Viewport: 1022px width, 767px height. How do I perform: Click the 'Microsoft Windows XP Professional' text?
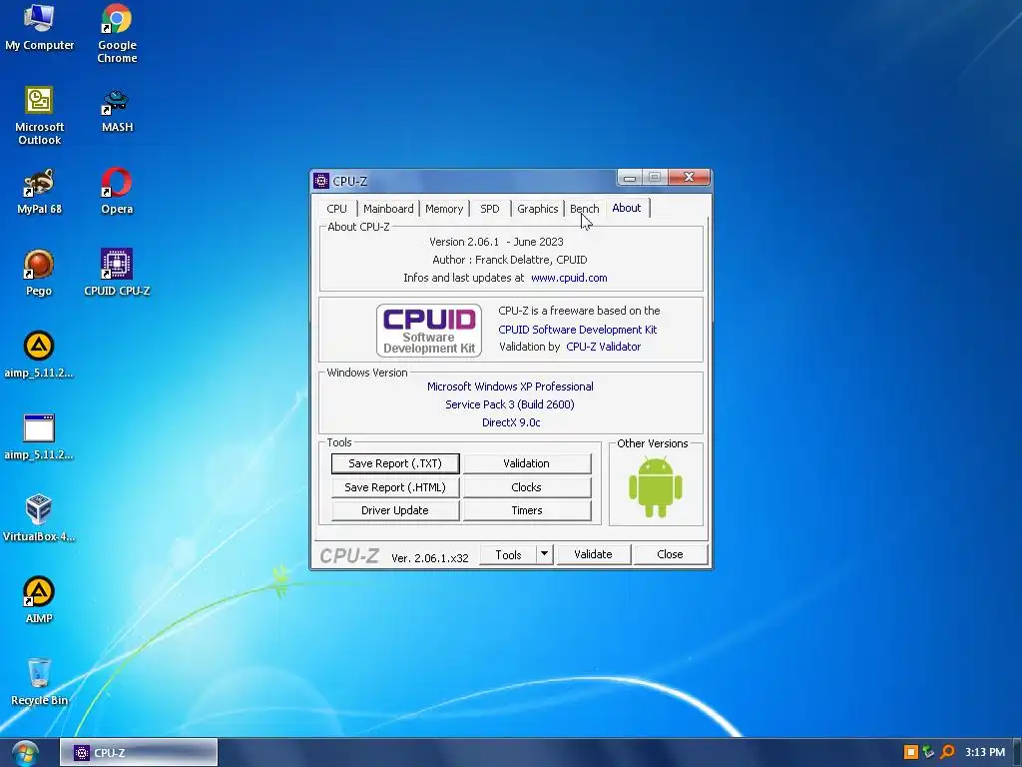pos(510,386)
